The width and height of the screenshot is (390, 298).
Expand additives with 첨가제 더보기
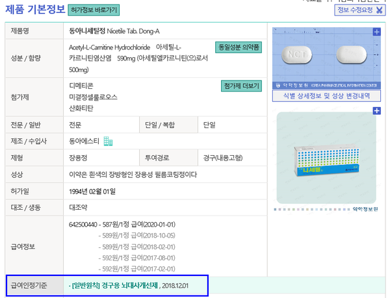(241, 86)
